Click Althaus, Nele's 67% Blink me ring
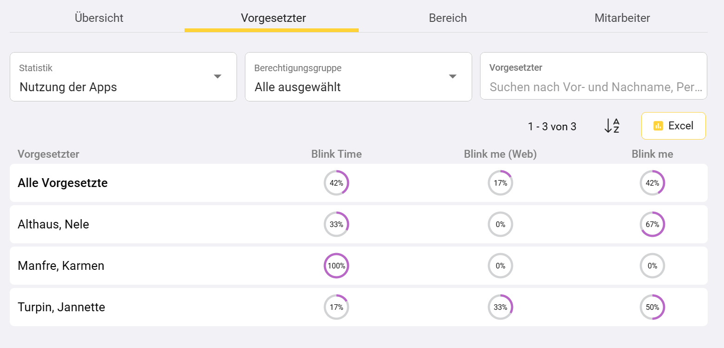Viewport: 724px width, 348px height. (652, 224)
